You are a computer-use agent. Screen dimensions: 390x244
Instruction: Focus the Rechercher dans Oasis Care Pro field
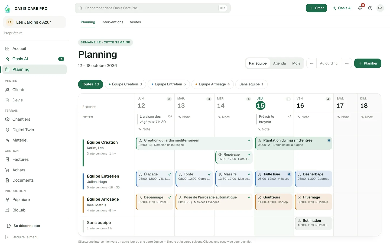click(x=153, y=8)
